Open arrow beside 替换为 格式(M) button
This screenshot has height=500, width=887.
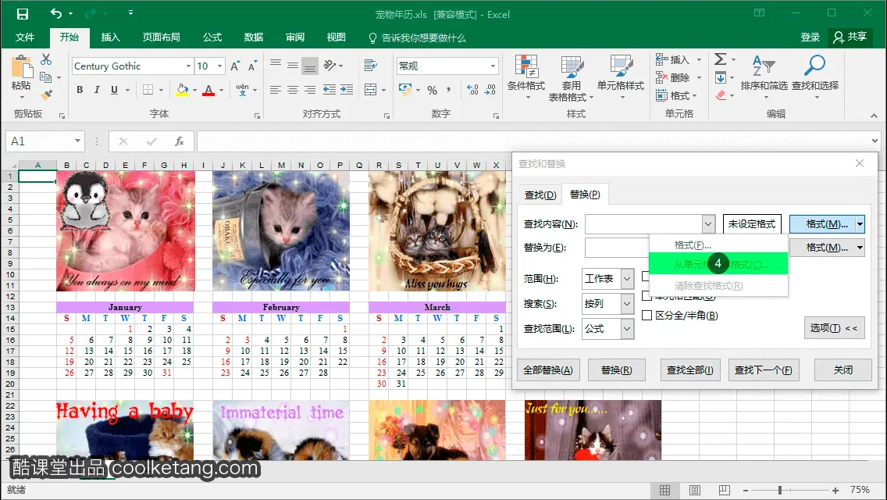tap(860, 248)
